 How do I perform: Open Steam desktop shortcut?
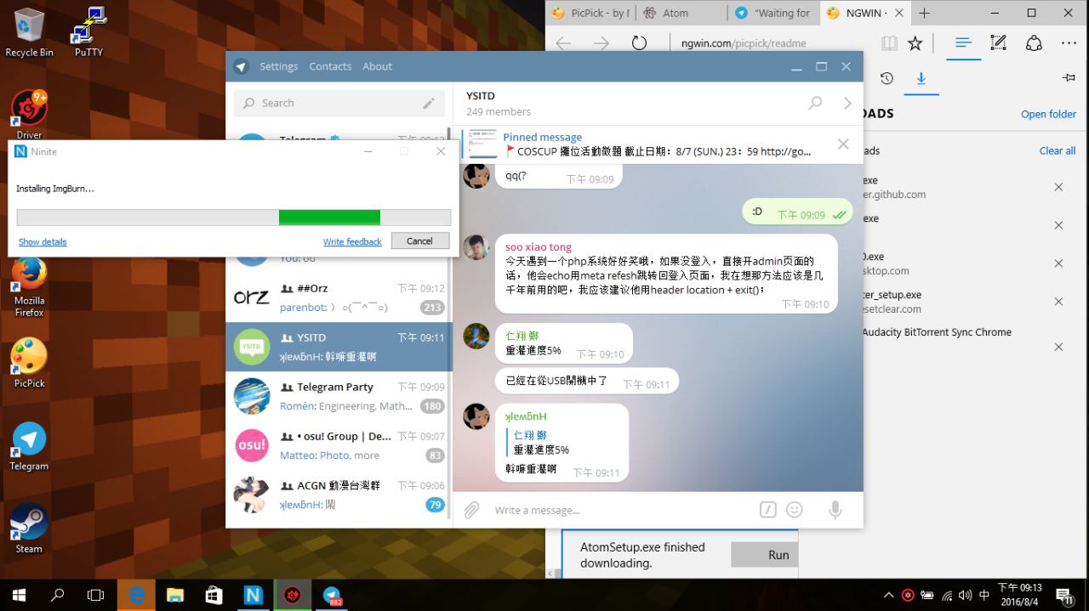coord(29,527)
